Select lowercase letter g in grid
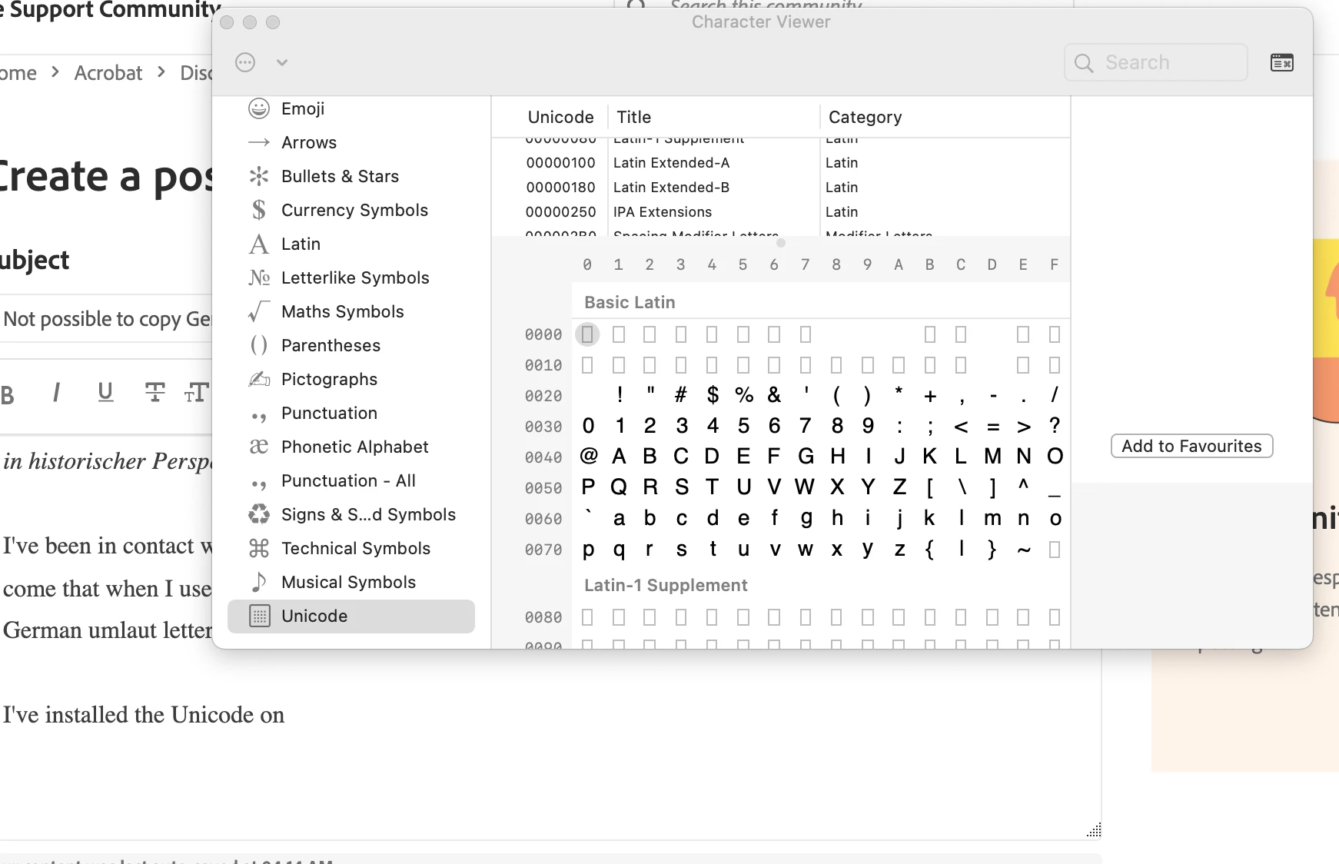The image size is (1339, 864). click(806, 519)
